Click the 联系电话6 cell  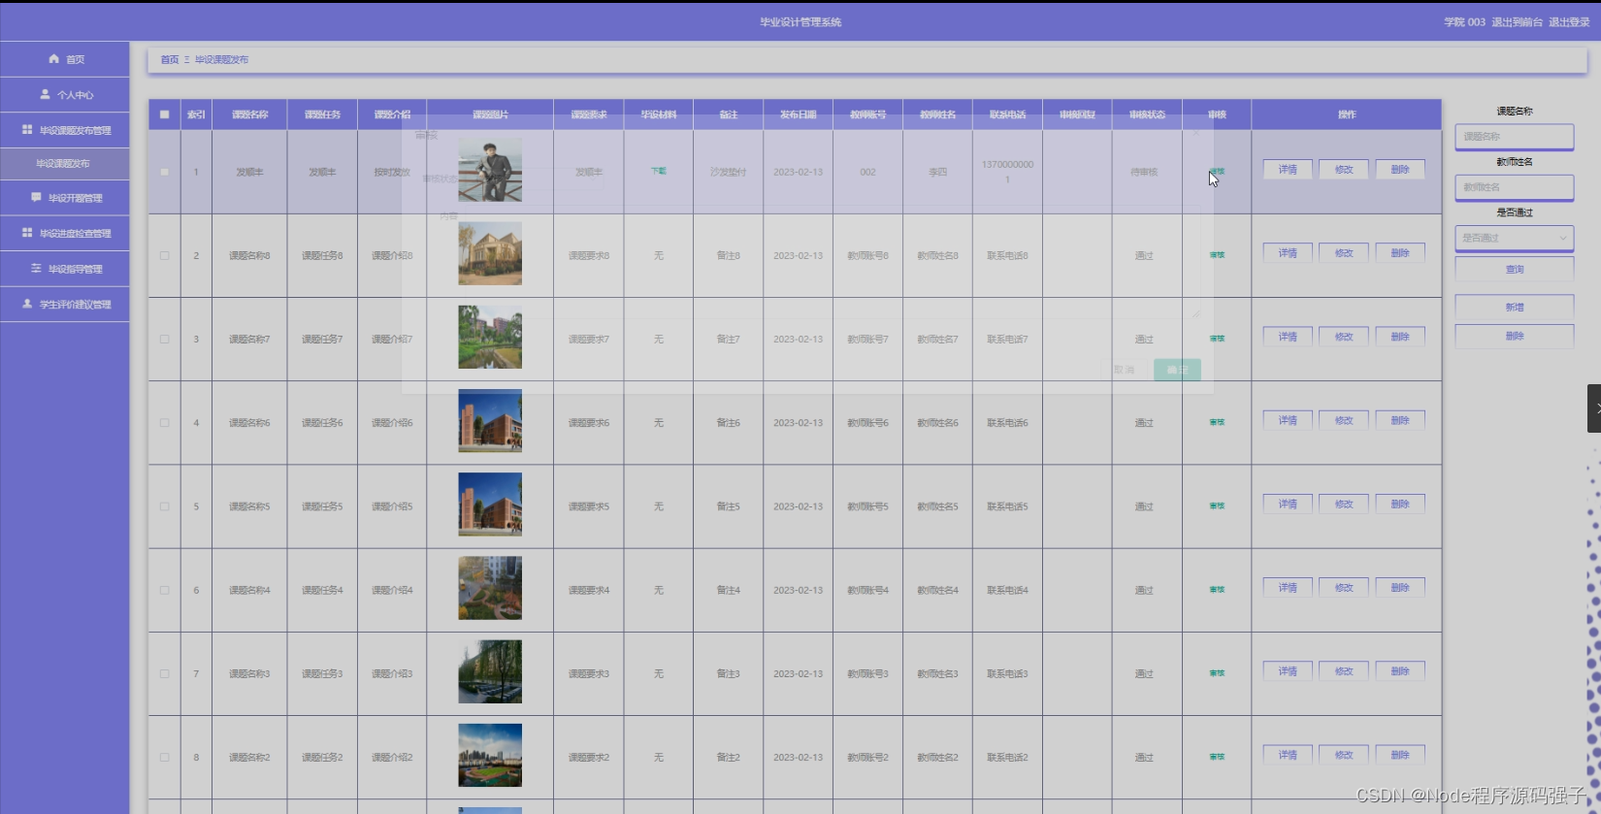tap(1007, 423)
